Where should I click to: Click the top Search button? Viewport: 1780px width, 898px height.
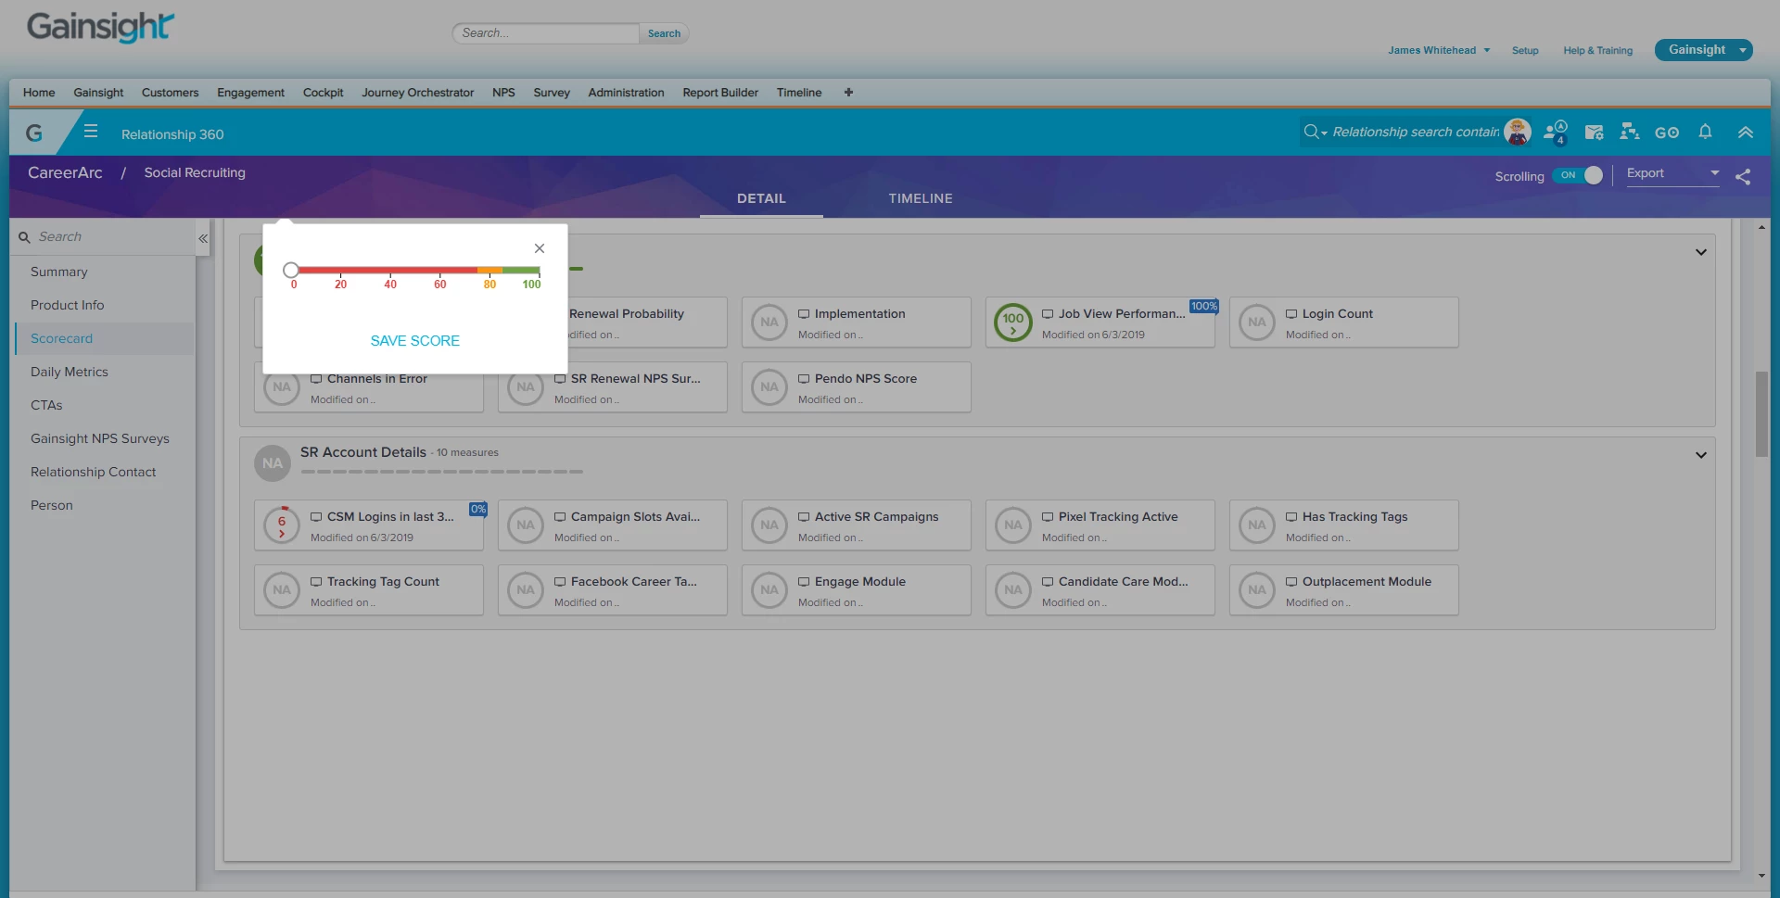coord(664,33)
